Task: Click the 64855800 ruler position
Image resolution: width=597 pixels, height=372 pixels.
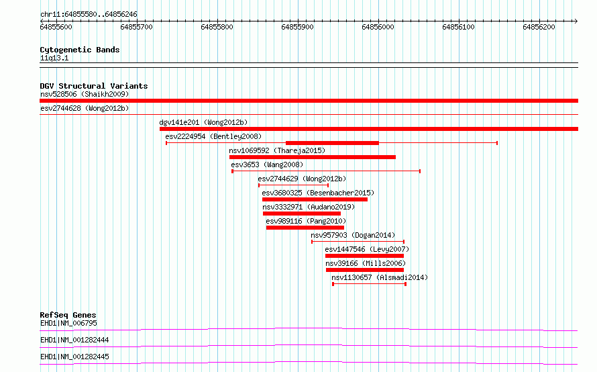Action: tap(217, 27)
